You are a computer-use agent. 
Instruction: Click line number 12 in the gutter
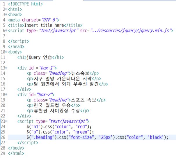point(3,63)
